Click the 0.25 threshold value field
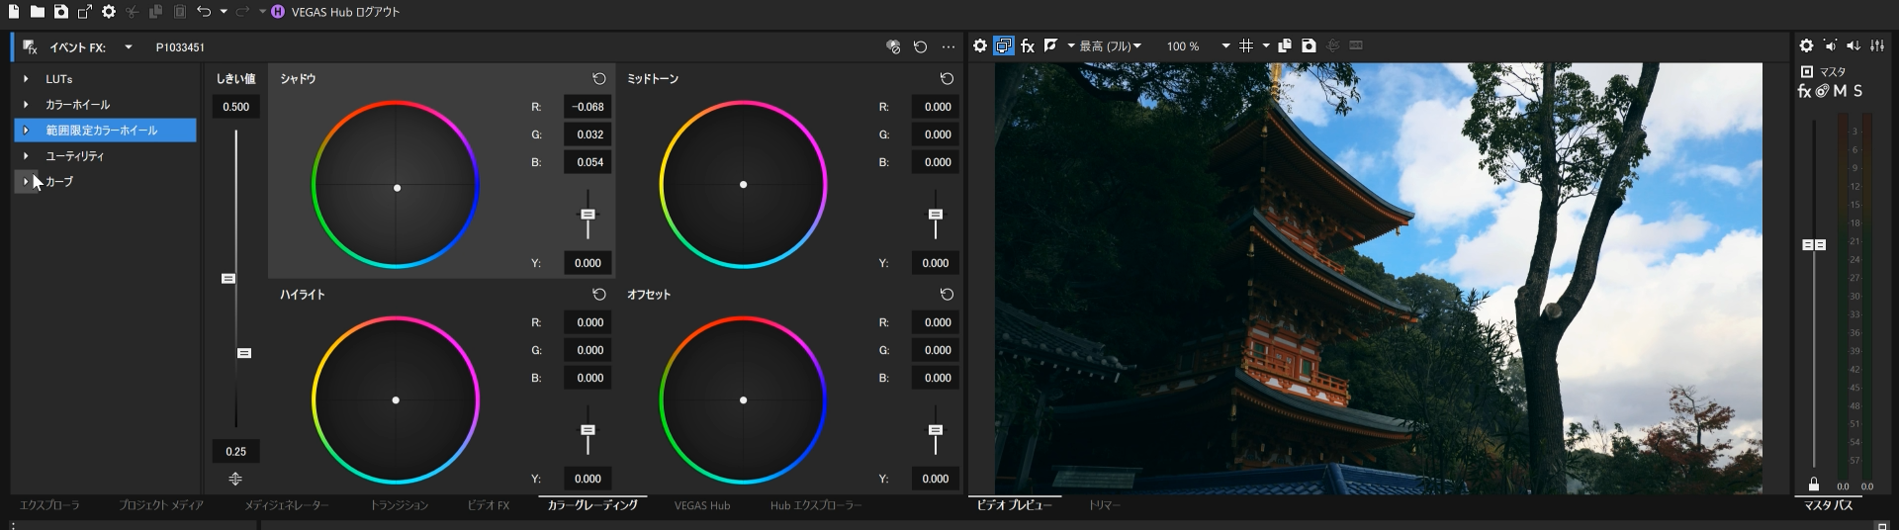 (236, 451)
